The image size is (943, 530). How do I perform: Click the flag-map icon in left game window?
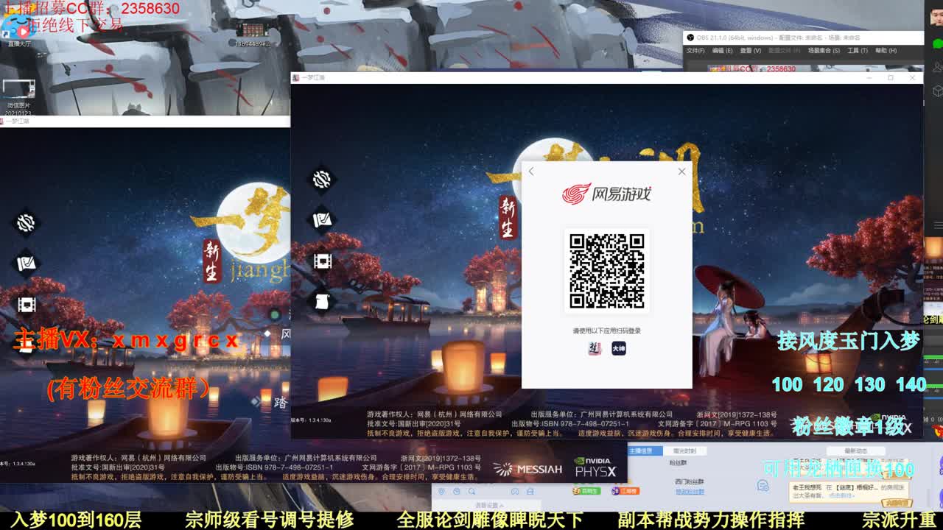tap(26, 263)
